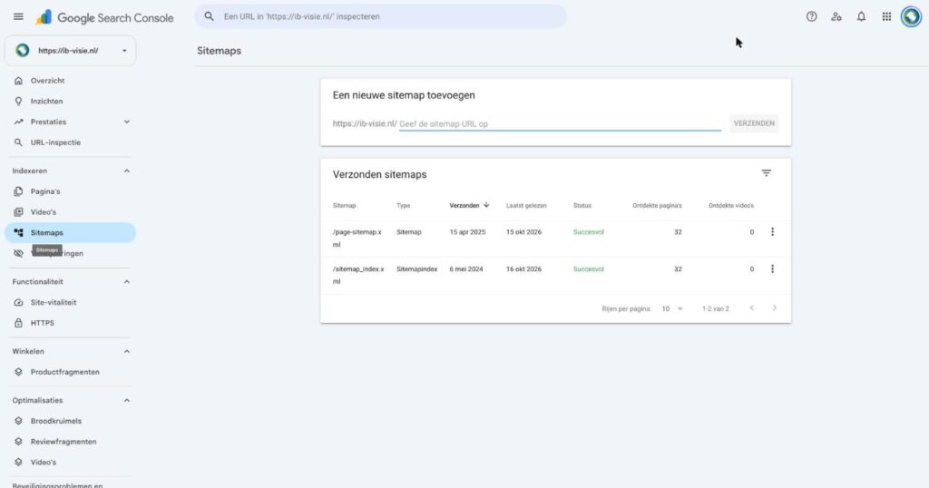Expand the Prestaties submenu chevron
The height and width of the screenshot is (488, 929).
[126, 122]
